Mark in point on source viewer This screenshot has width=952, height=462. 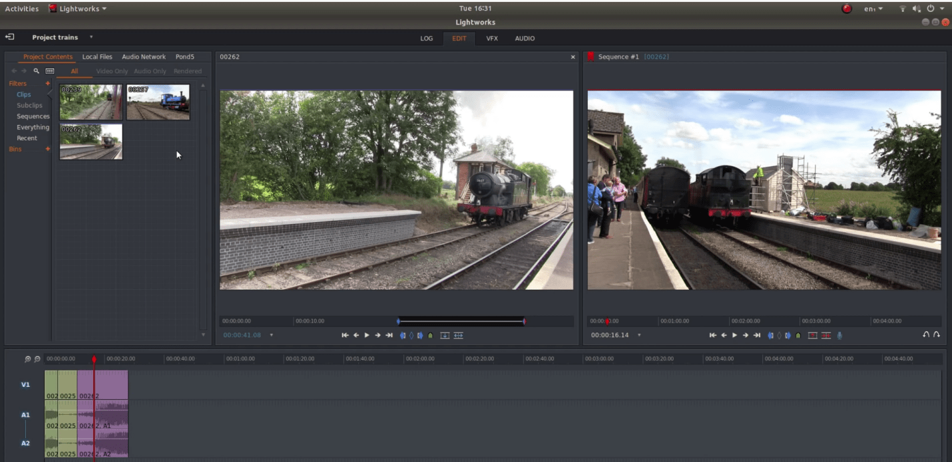point(402,335)
